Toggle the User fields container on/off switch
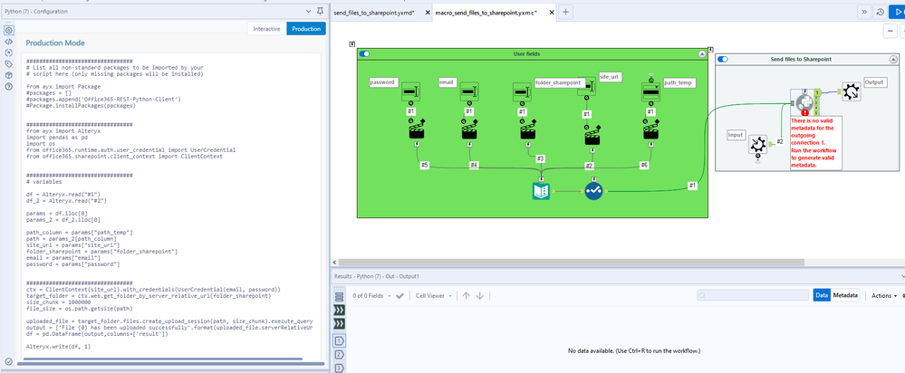This screenshot has width=905, height=373. tap(364, 53)
